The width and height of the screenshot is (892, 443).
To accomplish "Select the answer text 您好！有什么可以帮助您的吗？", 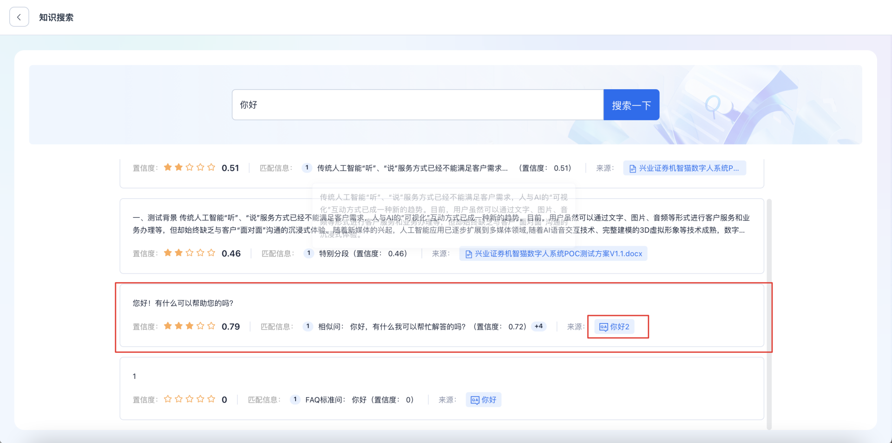I will pos(183,303).
